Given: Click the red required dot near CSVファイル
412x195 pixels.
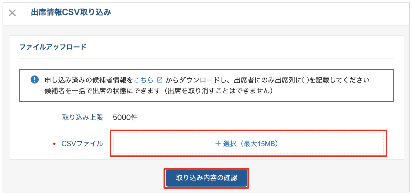Looking at the screenshot, I should [x=54, y=144].
